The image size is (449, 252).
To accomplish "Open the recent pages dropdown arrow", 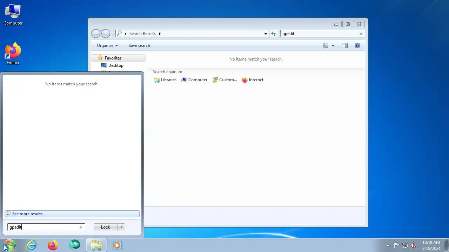I will click(113, 34).
